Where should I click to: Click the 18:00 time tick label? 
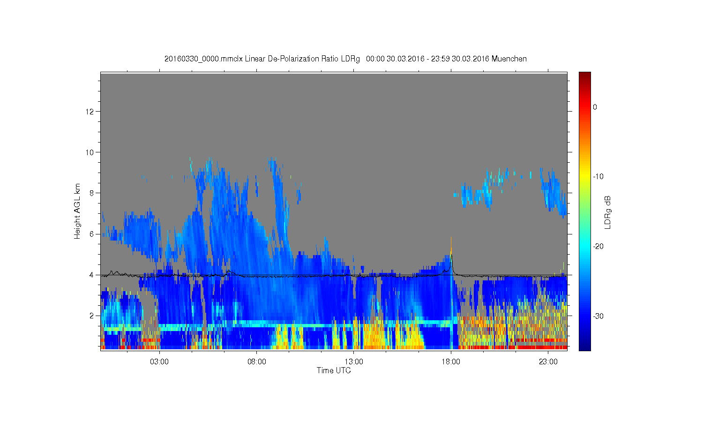[x=451, y=362]
